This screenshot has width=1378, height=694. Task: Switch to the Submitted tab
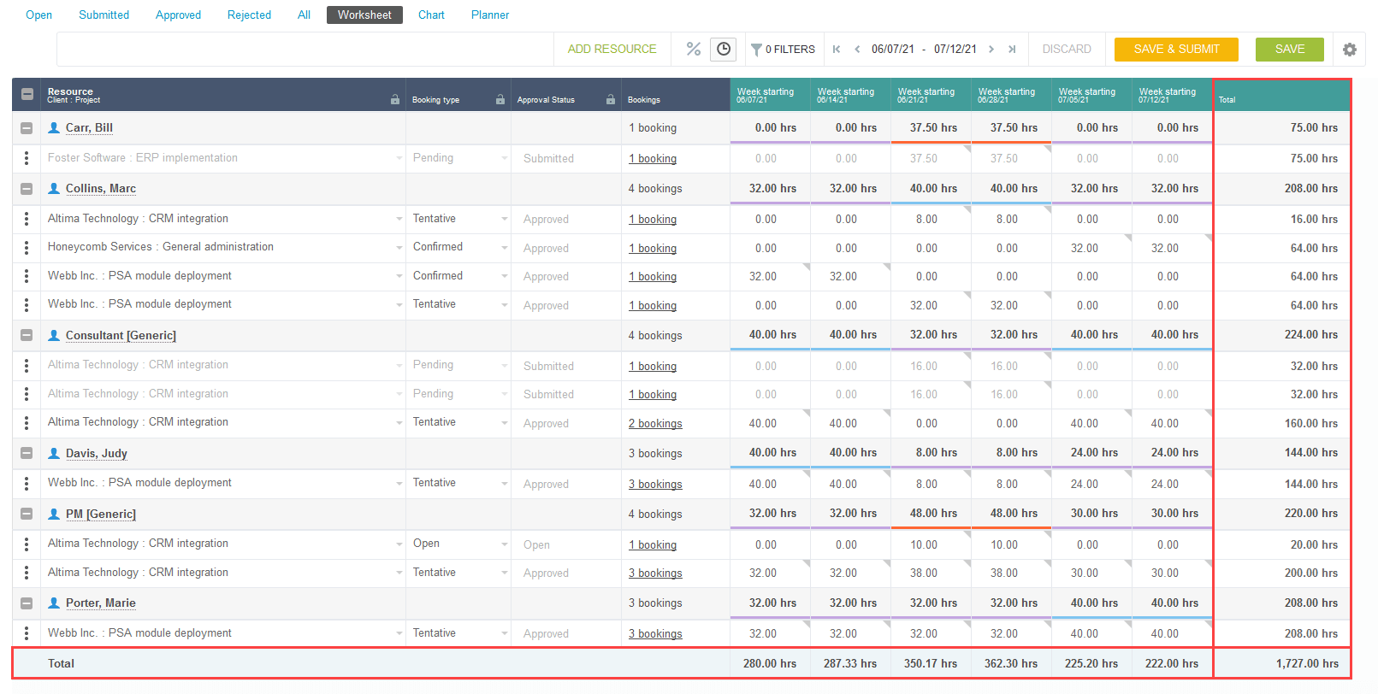click(x=103, y=15)
